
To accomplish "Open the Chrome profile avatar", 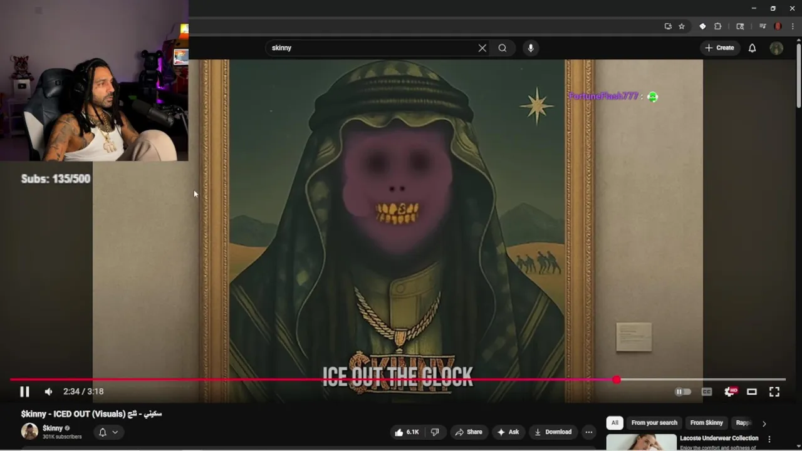I will 778,26.
